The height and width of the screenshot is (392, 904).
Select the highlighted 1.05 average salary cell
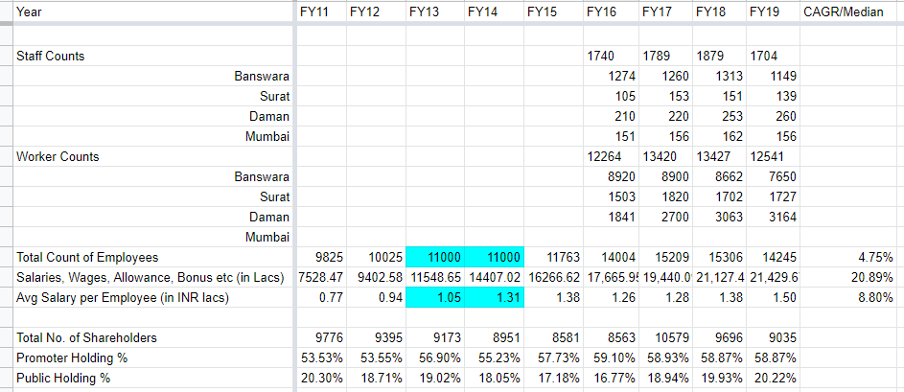(x=435, y=297)
